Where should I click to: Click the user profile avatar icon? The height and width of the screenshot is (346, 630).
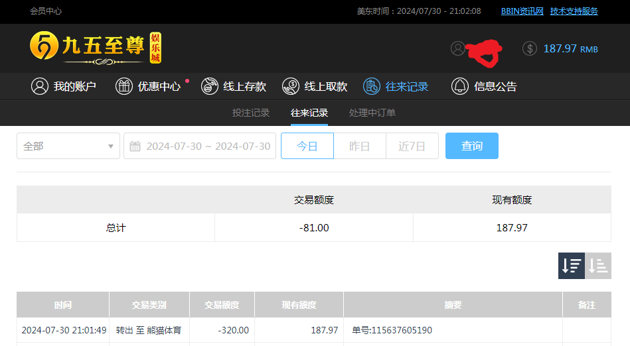pos(457,48)
